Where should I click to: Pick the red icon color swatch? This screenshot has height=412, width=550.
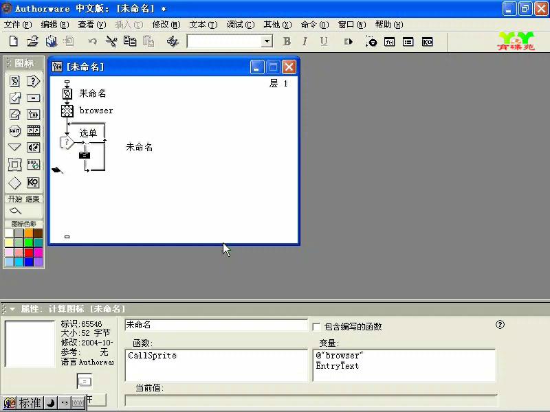point(29,252)
